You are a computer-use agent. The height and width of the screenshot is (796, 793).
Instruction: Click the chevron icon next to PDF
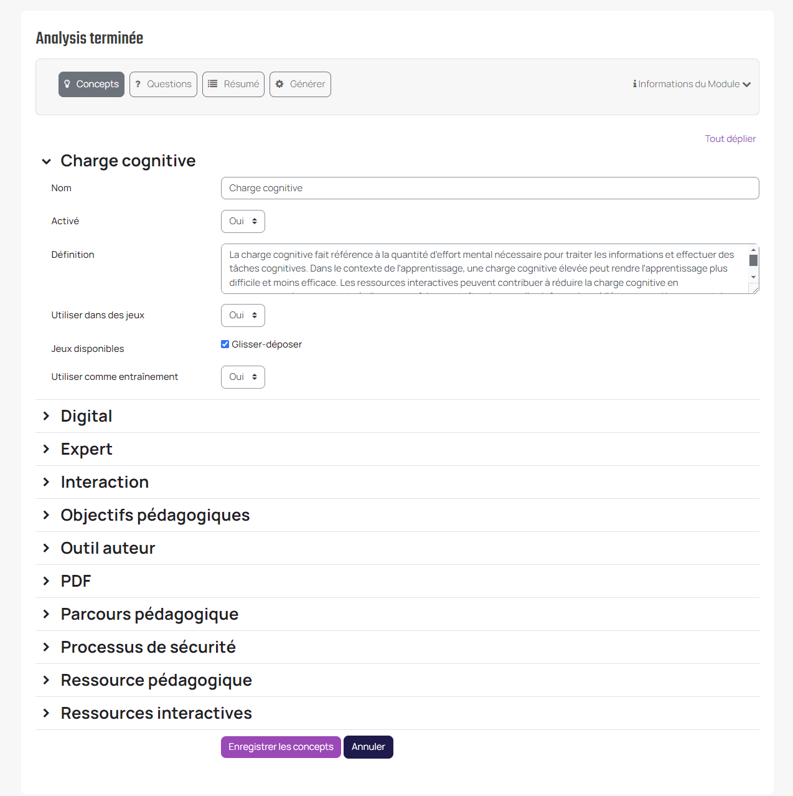46,581
